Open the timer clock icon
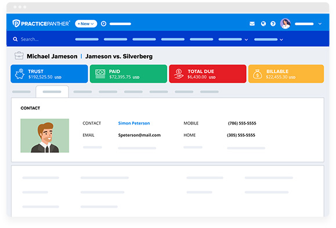This screenshot has height=228, width=336. pyautogui.click(x=103, y=24)
